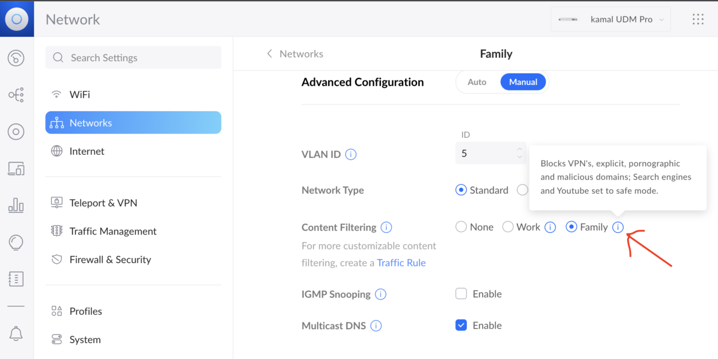Select the UniFi Devices sidebar icon
Screen dimensions: 718x359
point(16,131)
